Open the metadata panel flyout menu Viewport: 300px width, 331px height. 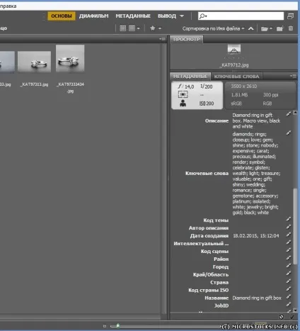[x=293, y=76]
